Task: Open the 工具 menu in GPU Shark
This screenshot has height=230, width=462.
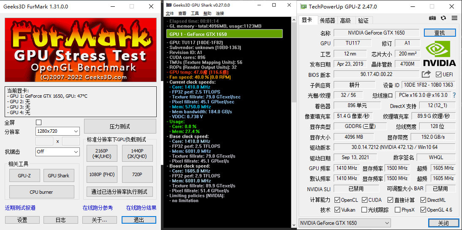Action: [x=195, y=13]
